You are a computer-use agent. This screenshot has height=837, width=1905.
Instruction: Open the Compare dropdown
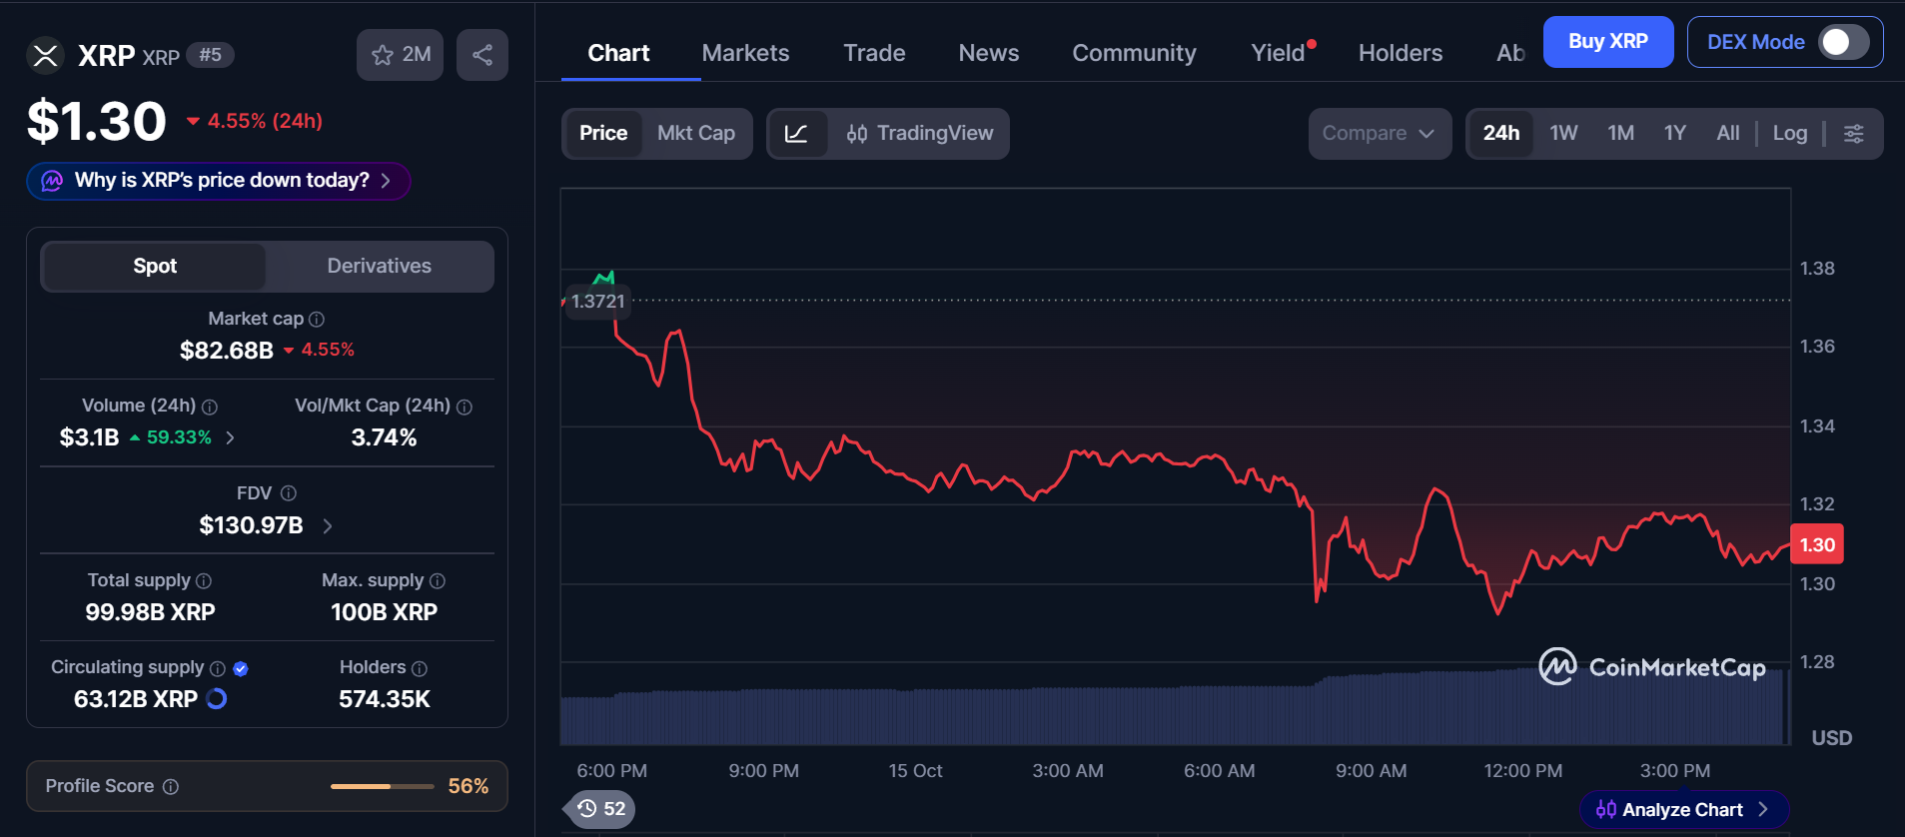[1380, 134]
